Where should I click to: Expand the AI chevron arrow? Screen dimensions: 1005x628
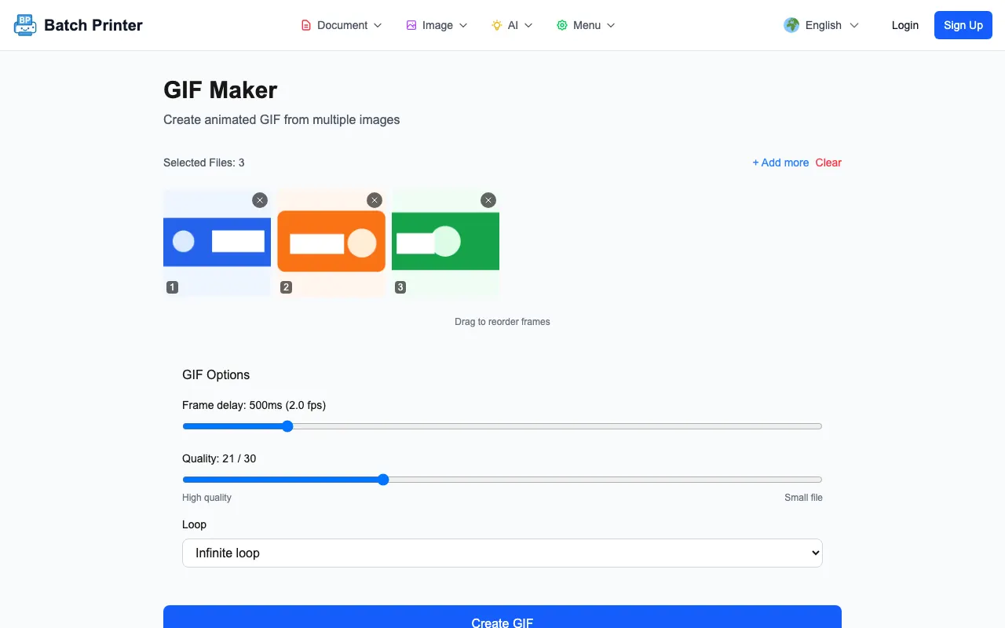pos(528,25)
